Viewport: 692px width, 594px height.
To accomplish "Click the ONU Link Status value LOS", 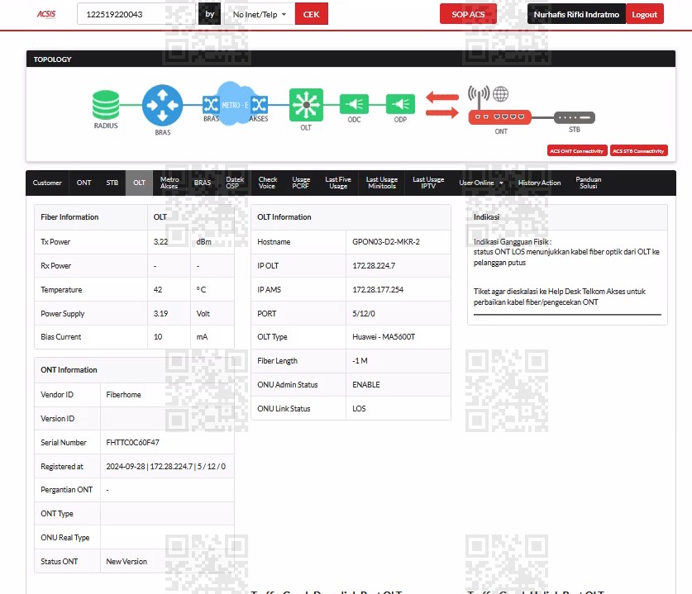I will pos(359,409).
